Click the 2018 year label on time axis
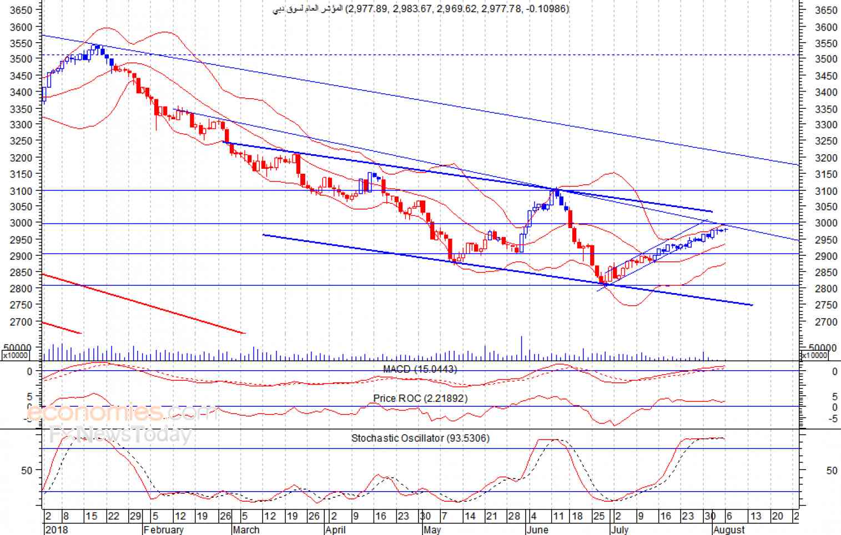This screenshot has width=841, height=535. click(57, 529)
